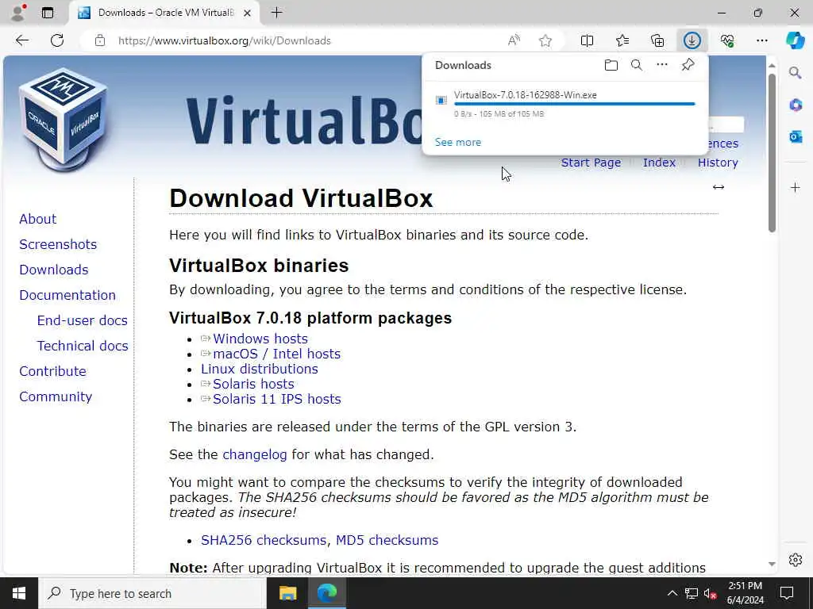This screenshot has height=609, width=813.
Task: Click the muted volume tray icon
Action: click(710, 593)
